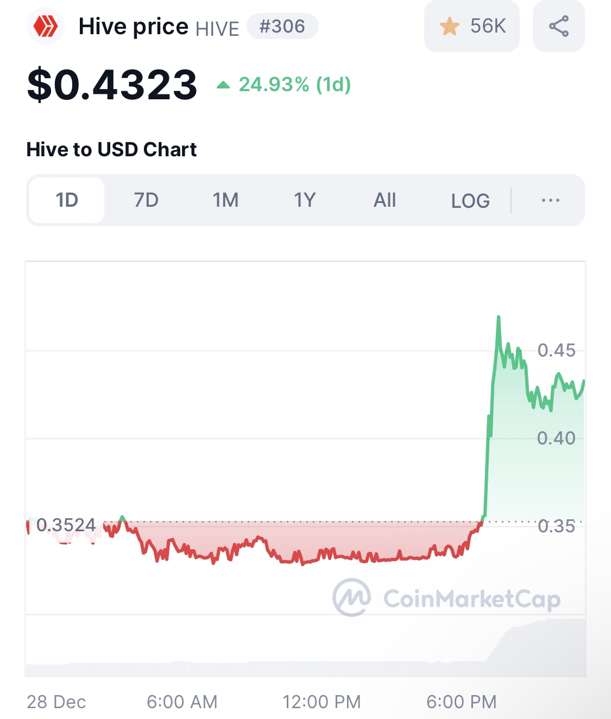Switch chart to 1M range
This screenshot has width=611, height=719.
click(225, 200)
